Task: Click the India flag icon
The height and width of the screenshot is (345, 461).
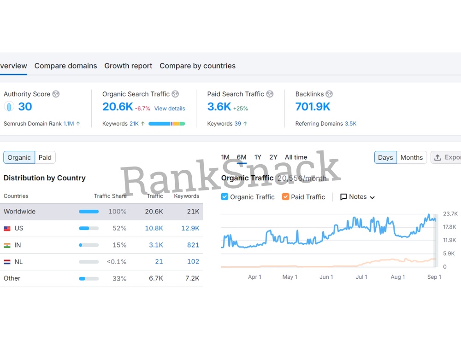Action: 7,245
